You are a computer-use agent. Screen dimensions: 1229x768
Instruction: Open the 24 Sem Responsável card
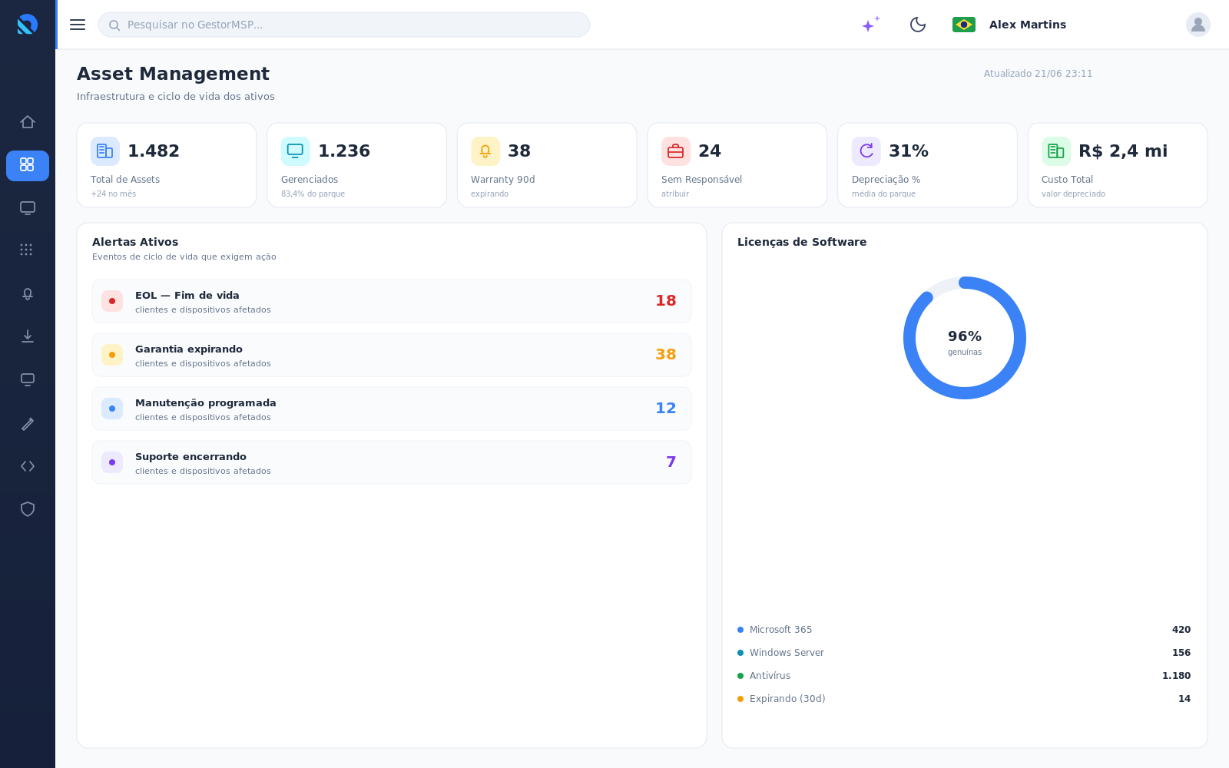pos(737,165)
